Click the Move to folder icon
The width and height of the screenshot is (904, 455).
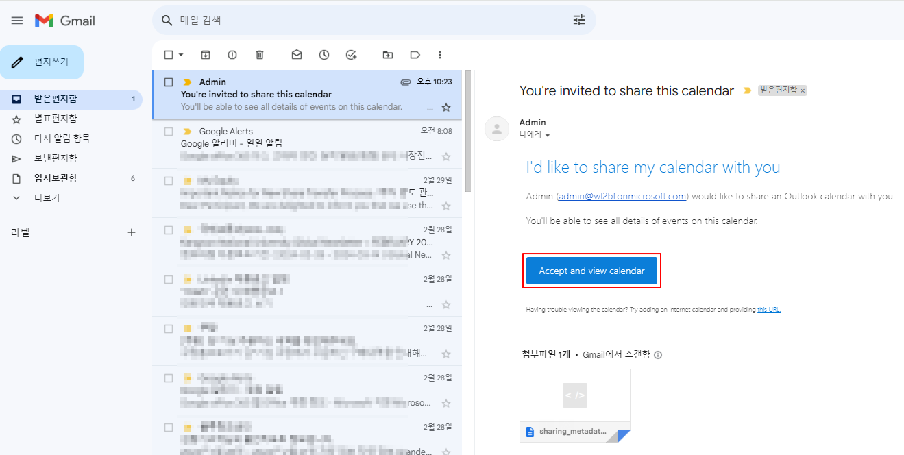point(388,55)
